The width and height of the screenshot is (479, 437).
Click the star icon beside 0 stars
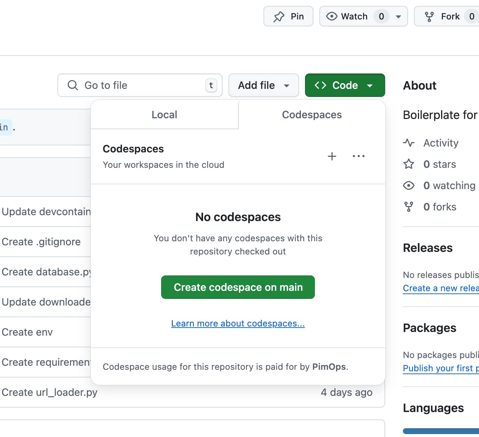point(409,164)
